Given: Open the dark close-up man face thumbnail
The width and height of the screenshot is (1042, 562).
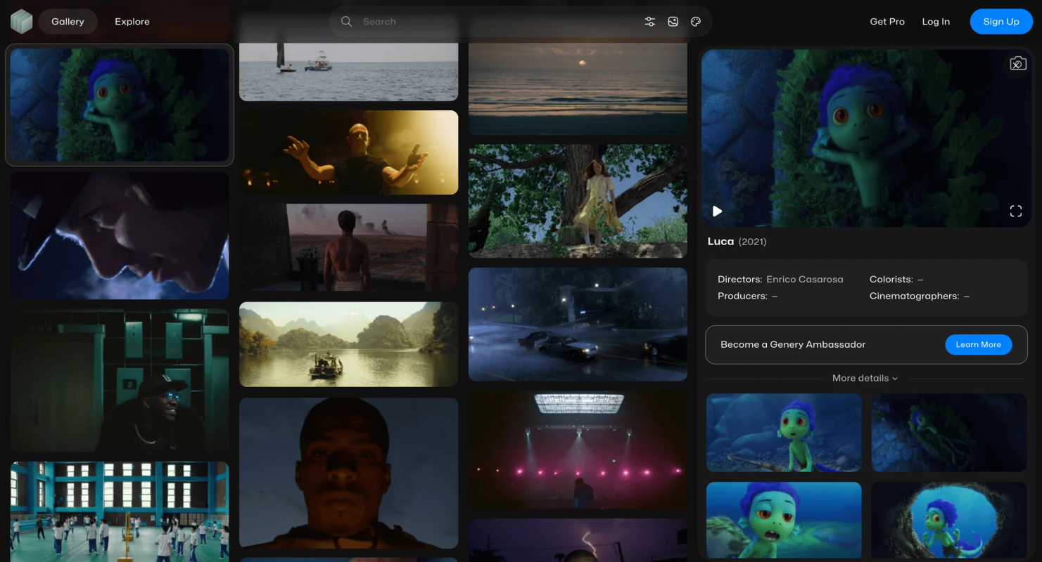Looking at the screenshot, I should point(348,473).
